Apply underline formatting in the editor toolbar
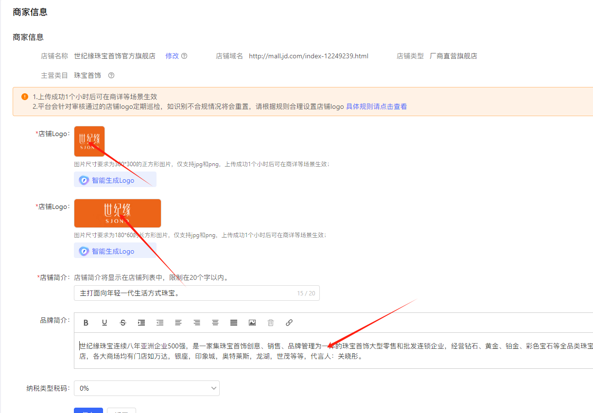593x413 pixels. tap(105, 323)
